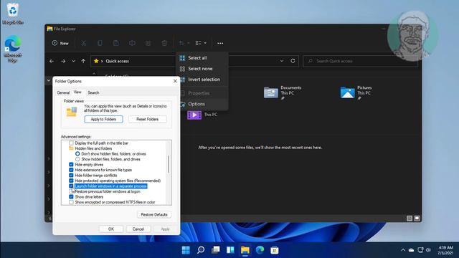Uncheck Show drive letters
The height and width of the screenshot is (258, 459).
click(71, 197)
